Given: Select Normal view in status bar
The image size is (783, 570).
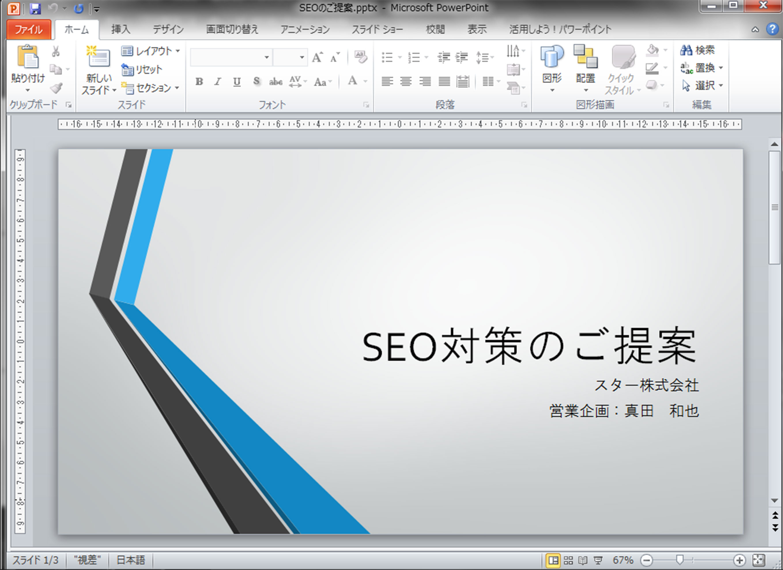Looking at the screenshot, I should pos(553,560).
